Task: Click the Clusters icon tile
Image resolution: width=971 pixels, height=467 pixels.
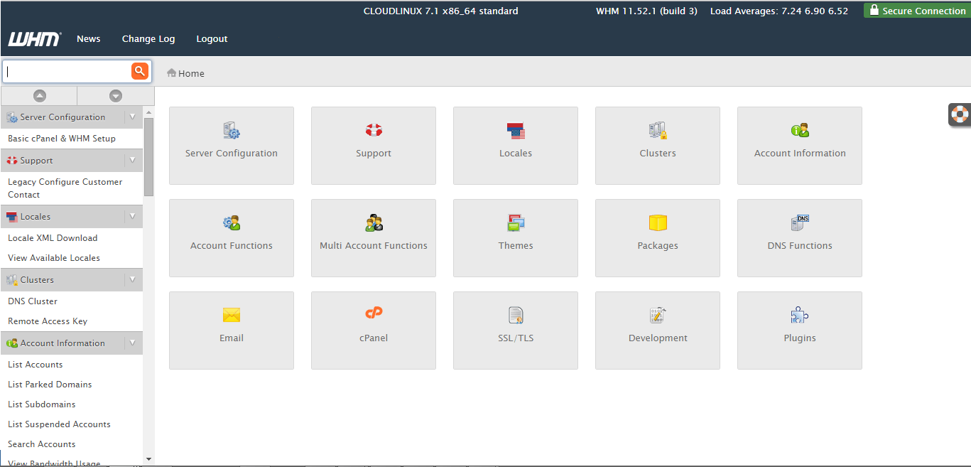Action: pyautogui.click(x=657, y=146)
